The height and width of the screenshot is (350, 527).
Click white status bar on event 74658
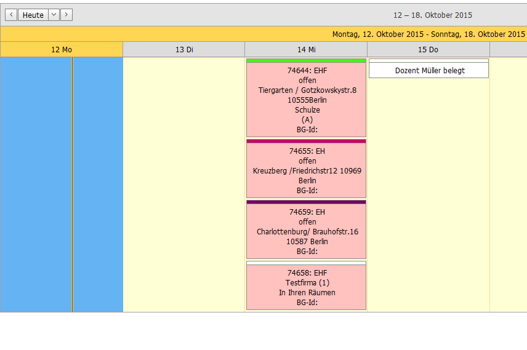tap(306, 263)
